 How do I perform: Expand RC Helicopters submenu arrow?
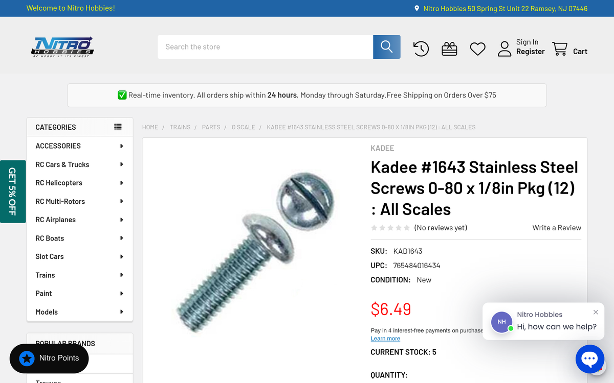pos(122,183)
